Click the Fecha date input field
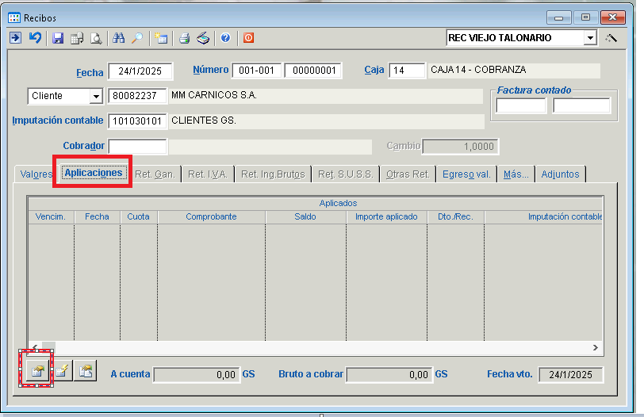Screen dimensions: 644x417 pyautogui.click(x=140, y=71)
